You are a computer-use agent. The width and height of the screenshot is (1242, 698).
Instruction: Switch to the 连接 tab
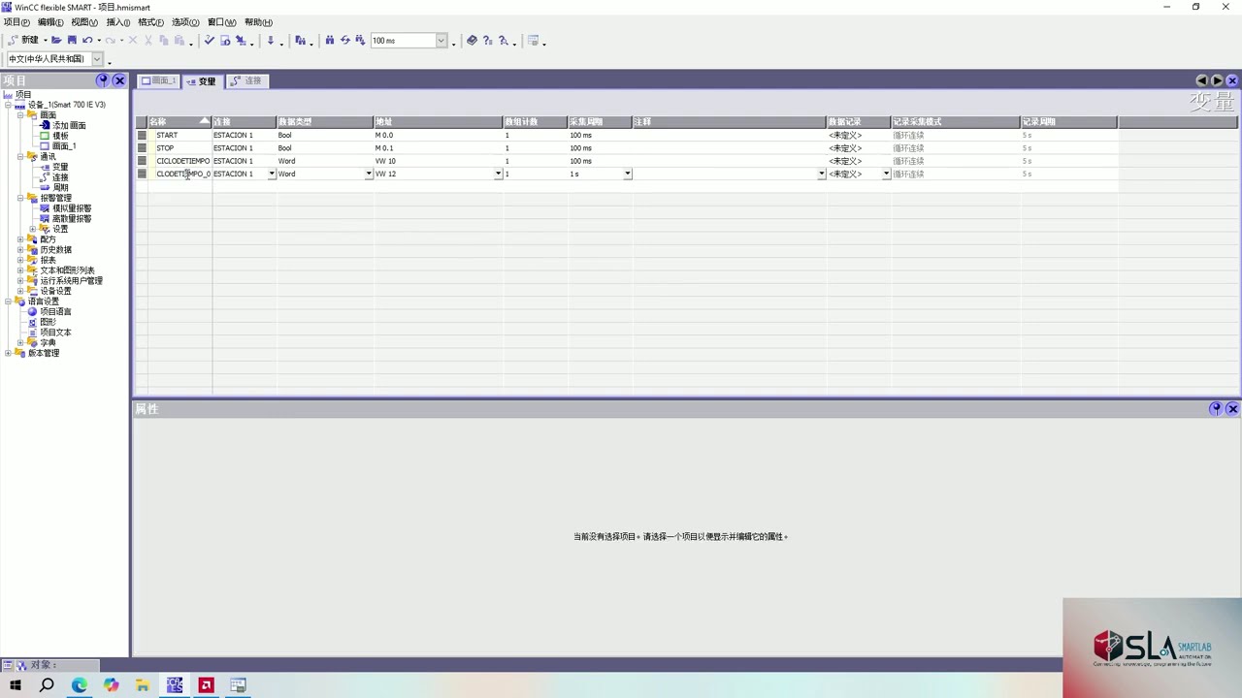pyautogui.click(x=246, y=81)
